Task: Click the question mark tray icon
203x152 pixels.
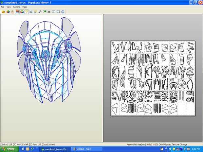Action: [161, 149]
